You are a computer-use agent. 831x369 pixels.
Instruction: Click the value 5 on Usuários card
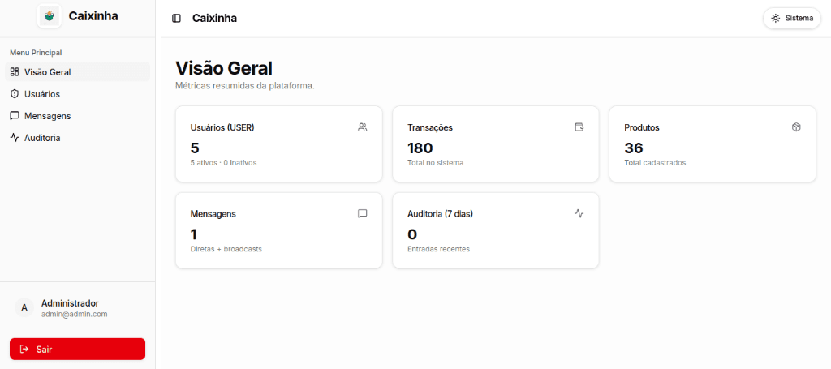coord(195,148)
